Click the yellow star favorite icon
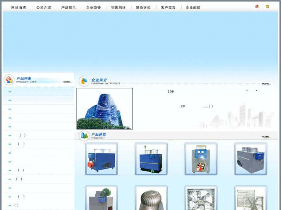 [x=267, y=7]
